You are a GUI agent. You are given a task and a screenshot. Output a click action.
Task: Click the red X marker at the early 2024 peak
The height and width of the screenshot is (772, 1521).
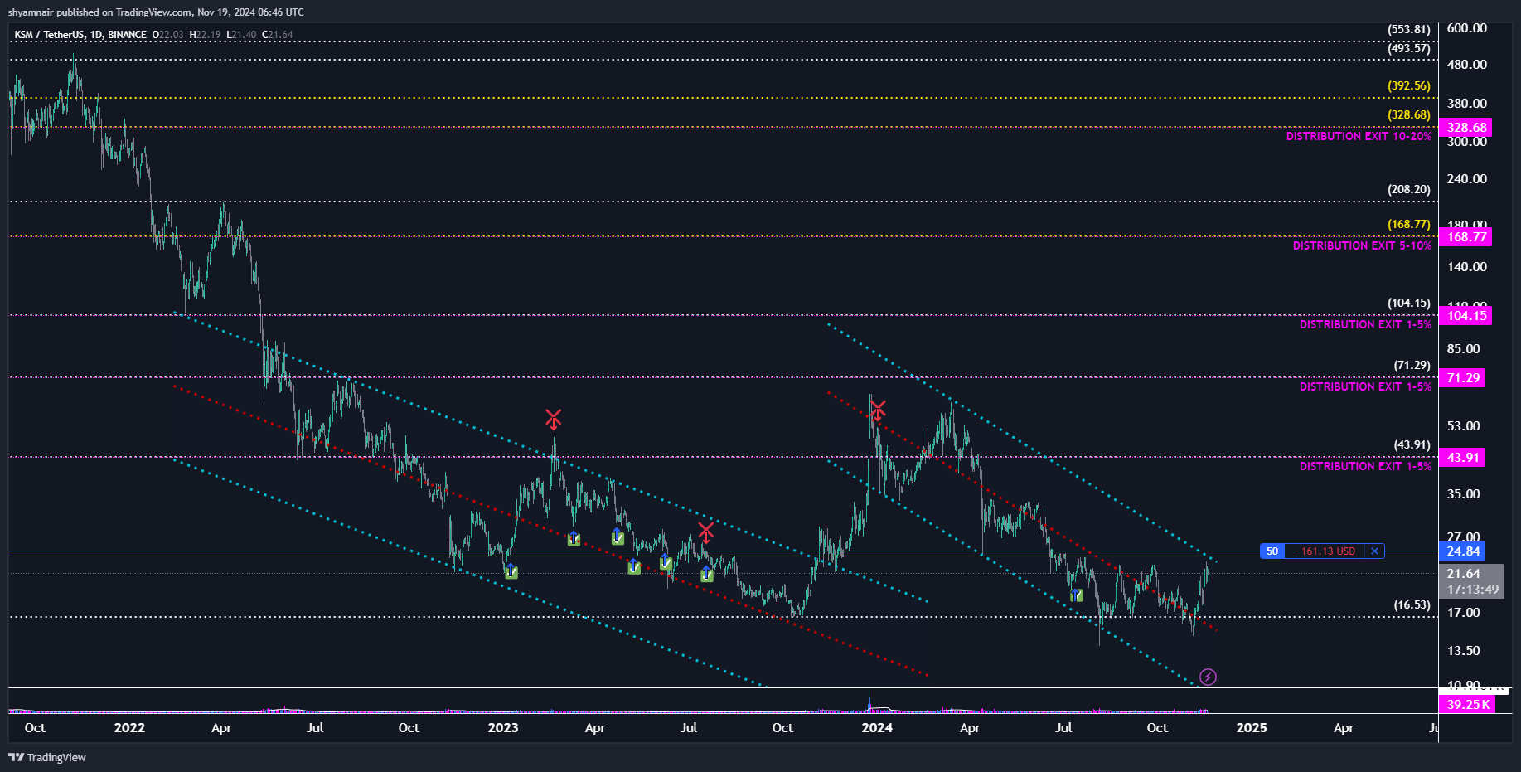point(878,410)
